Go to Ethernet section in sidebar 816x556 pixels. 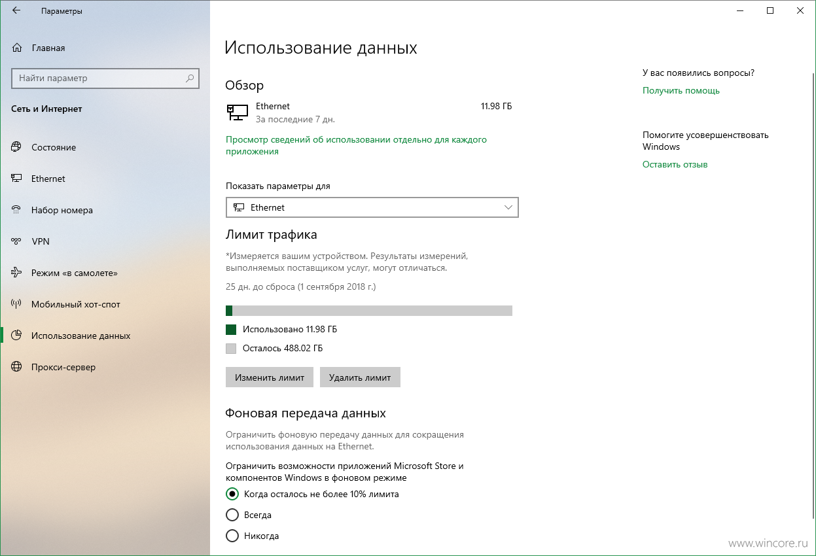pos(105,179)
